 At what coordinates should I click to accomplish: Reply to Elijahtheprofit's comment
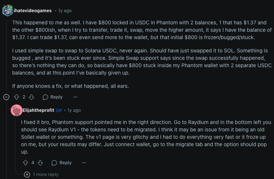[x=62, y=162]
